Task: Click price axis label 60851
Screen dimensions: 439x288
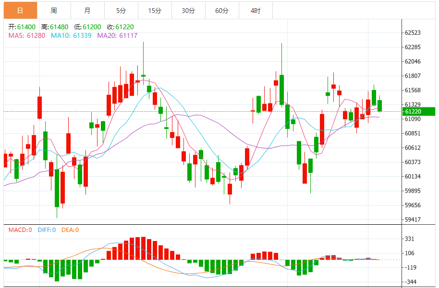Action: click(x=413, y=133)
